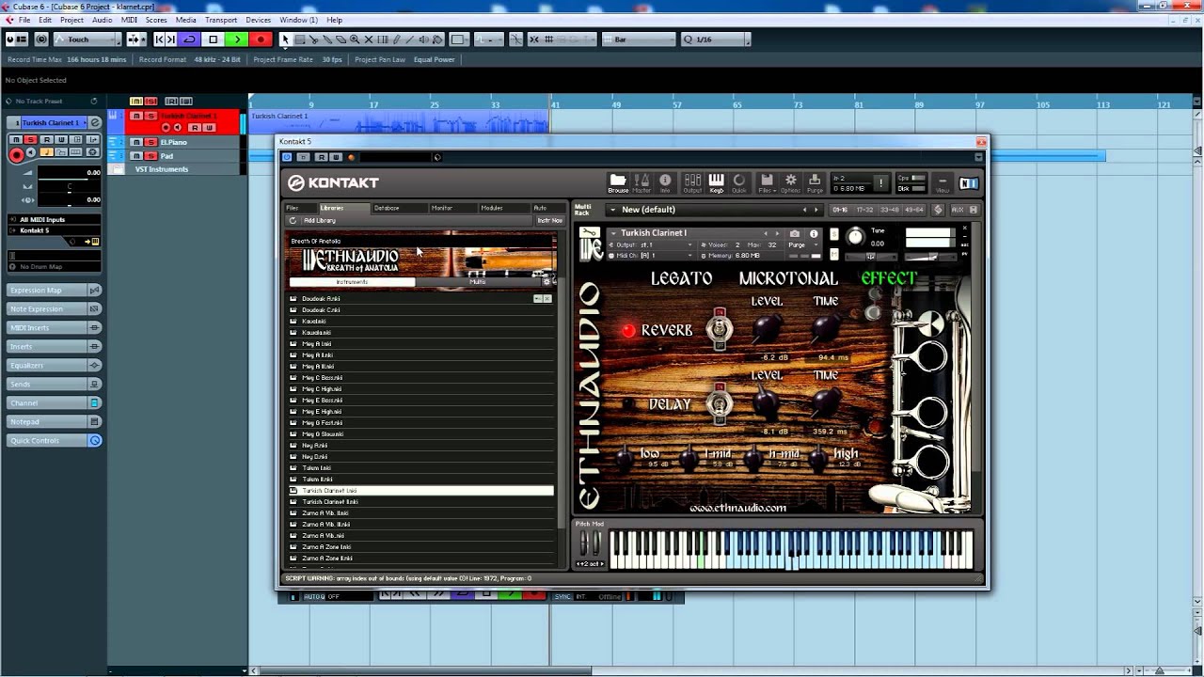Open the Kontakt Quick-load browser
Screen dimensions: 1204x677
click(x=739, y=182)
